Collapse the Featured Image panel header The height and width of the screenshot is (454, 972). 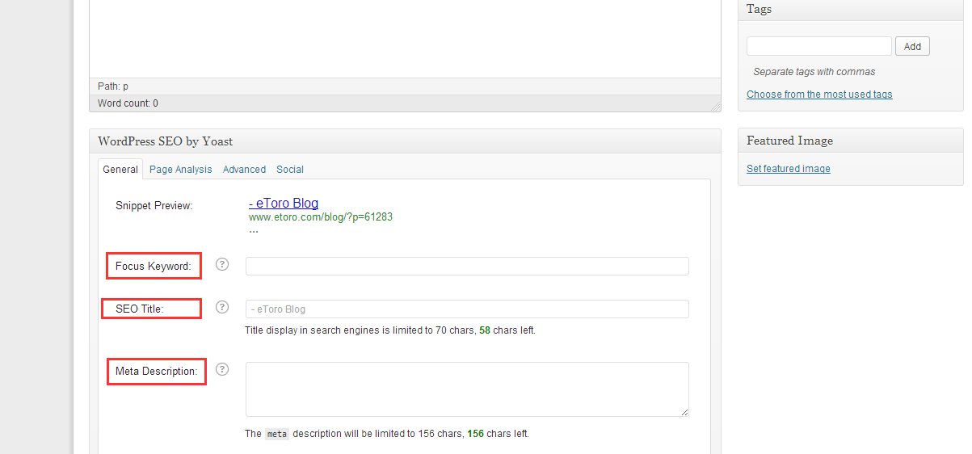851,141
